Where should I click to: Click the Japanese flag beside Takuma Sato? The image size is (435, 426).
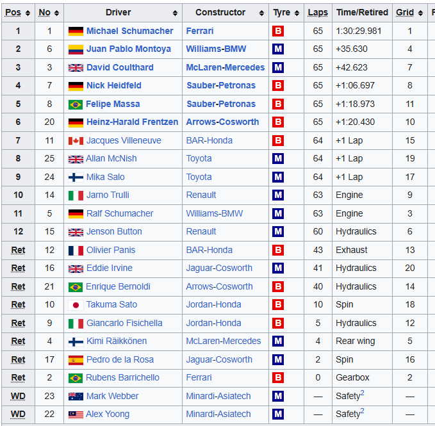click(76, 305)
